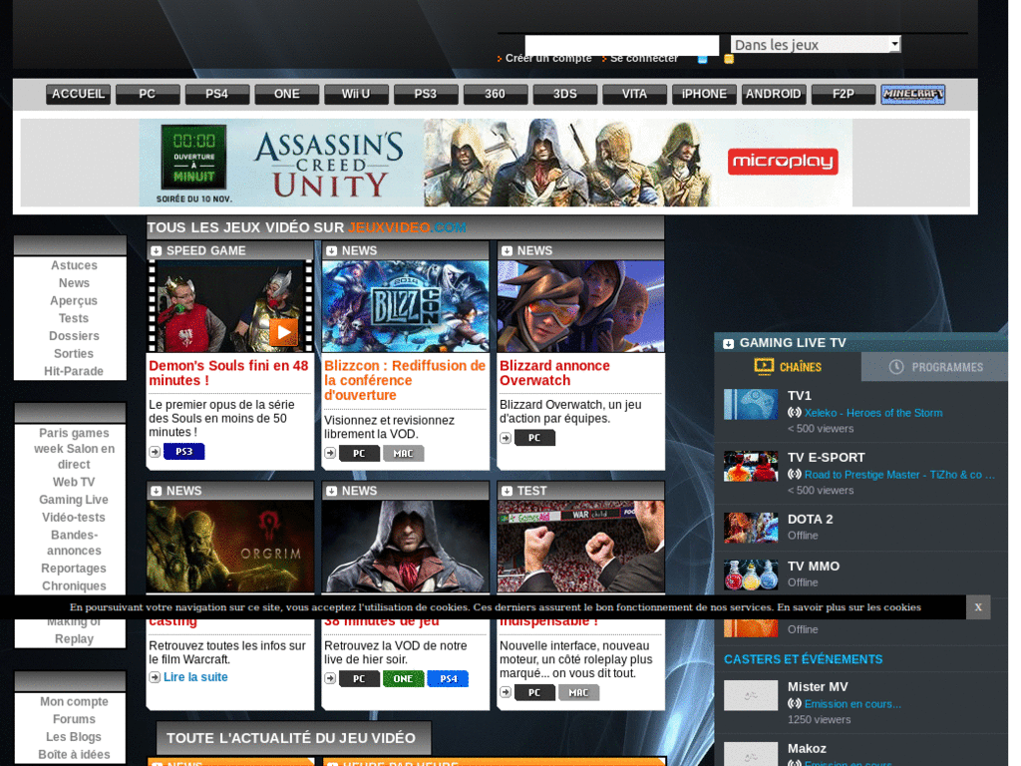Click the arrow icon of the NEWS header above Blizzcon
Screen dimensions: 1021x766
click(x=331, y=250)
